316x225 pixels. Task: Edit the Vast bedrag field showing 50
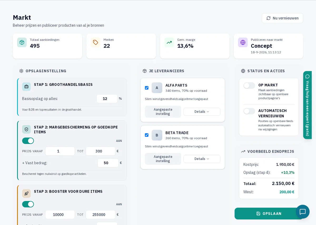108,163
